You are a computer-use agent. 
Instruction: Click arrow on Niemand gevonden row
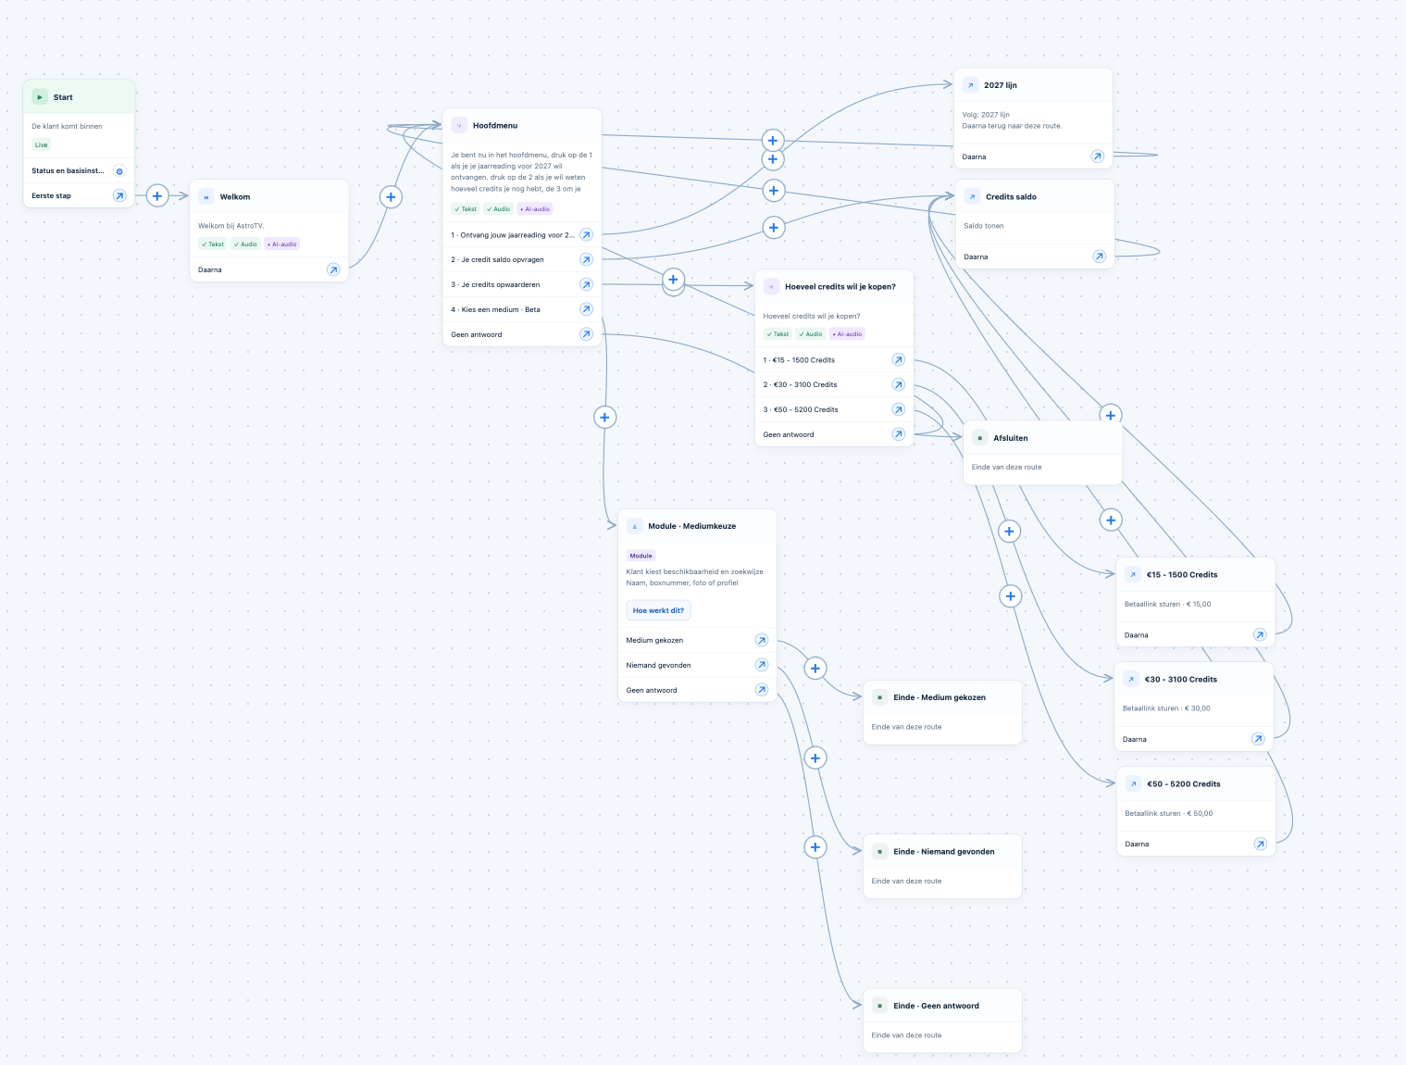(x=761, y=665)
